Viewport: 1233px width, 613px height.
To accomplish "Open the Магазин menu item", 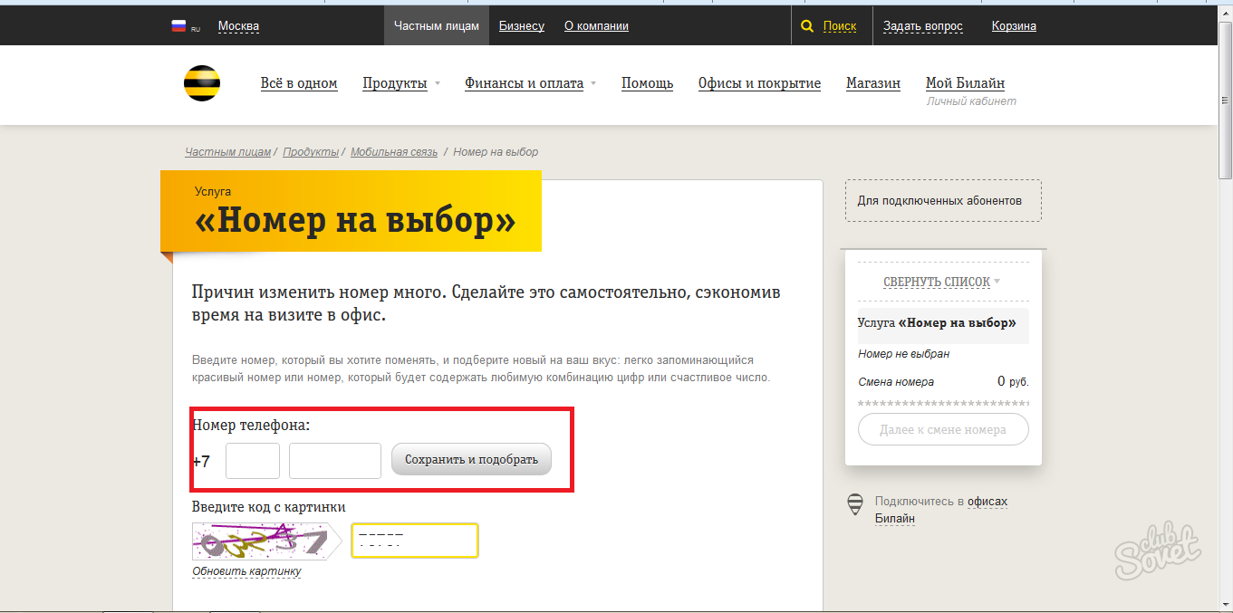I will pyautogui.click(x=873, y=83).
